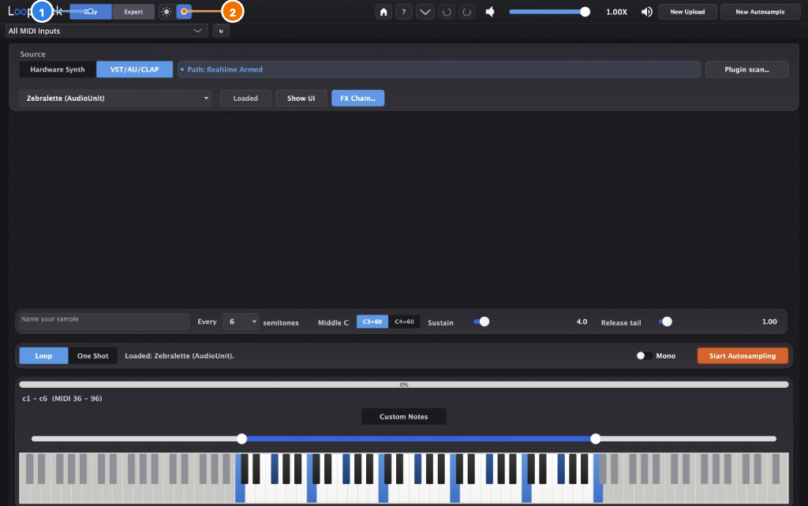The width and height of the screenshot is (808, 506).
Task: Expand the chevron-down menu in the top toolbar
Action: point(425,12)
